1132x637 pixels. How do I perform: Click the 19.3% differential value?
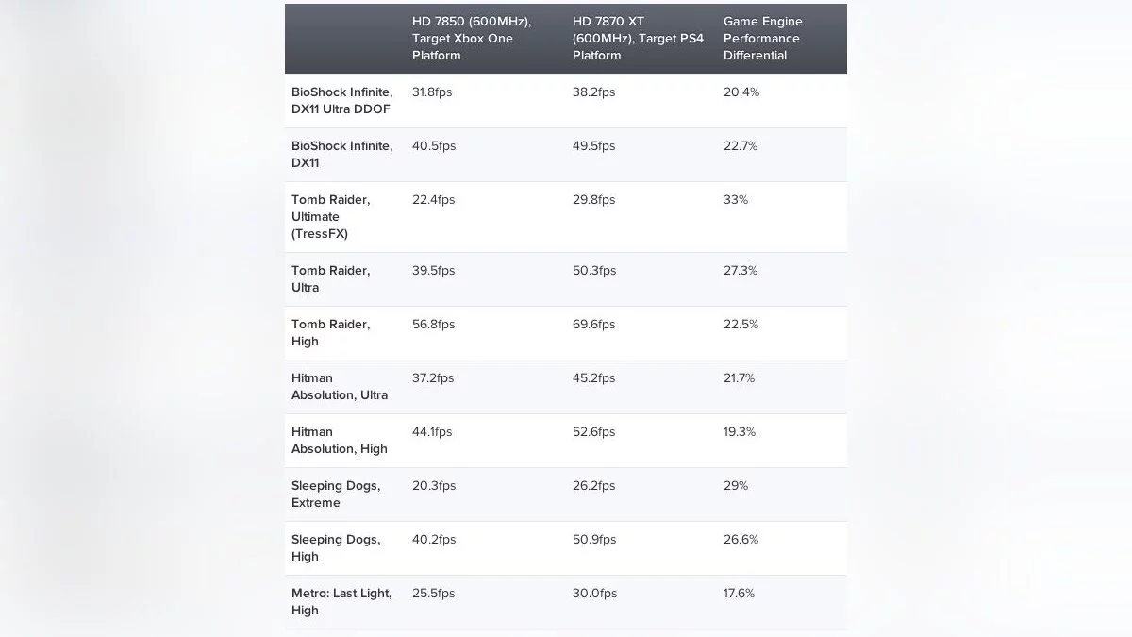coord(741,432)
